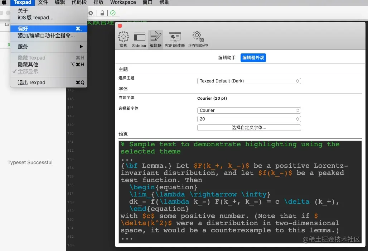Select iOS 版 Texpad... menu entry
The height and width of the screenshot is (251, 368).
[49, 18]
